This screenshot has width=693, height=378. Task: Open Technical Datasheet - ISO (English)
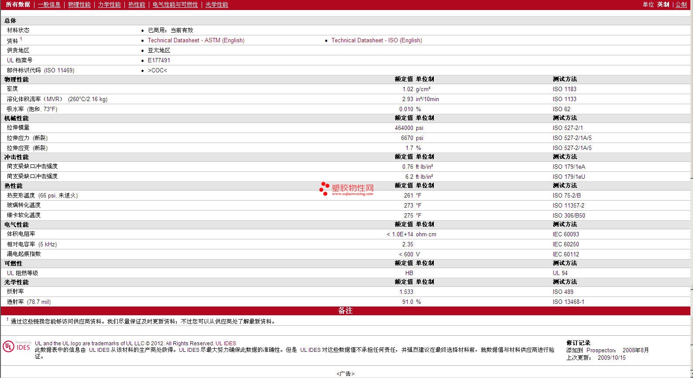point(377,40)
